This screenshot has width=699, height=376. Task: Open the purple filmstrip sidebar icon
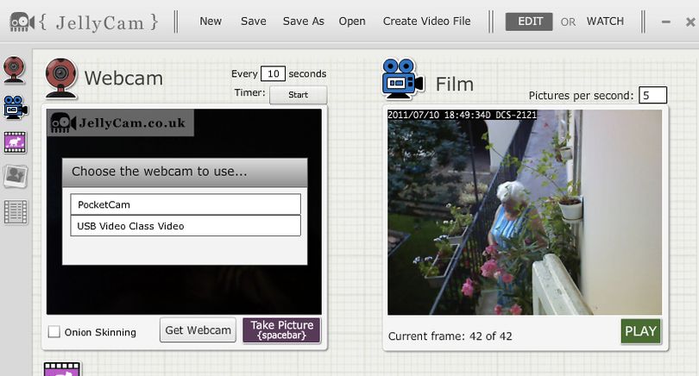(16, 142)
